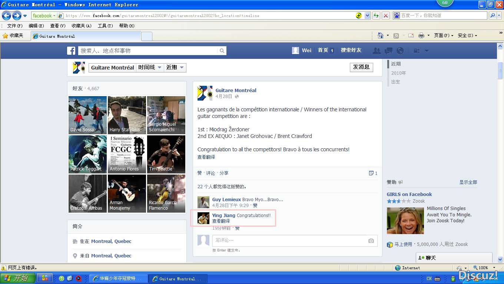Click the Read Mail envelope icon
This screenshot has height=284, width=504.
point(411,35)
